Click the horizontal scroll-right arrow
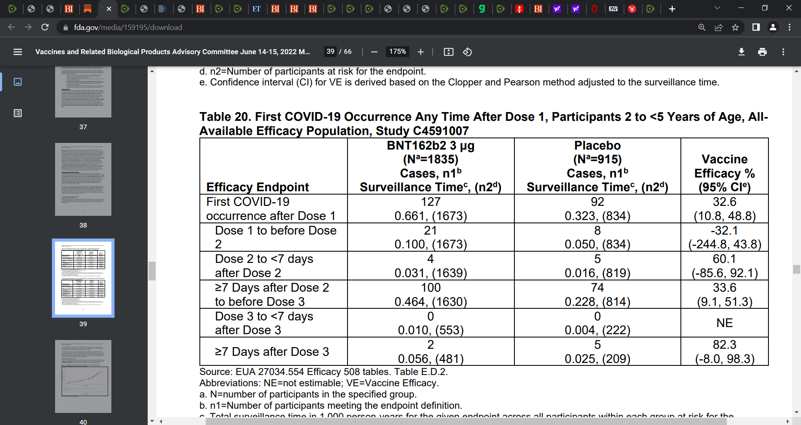This screenshot has height=425, width=801. pos(788,421)
